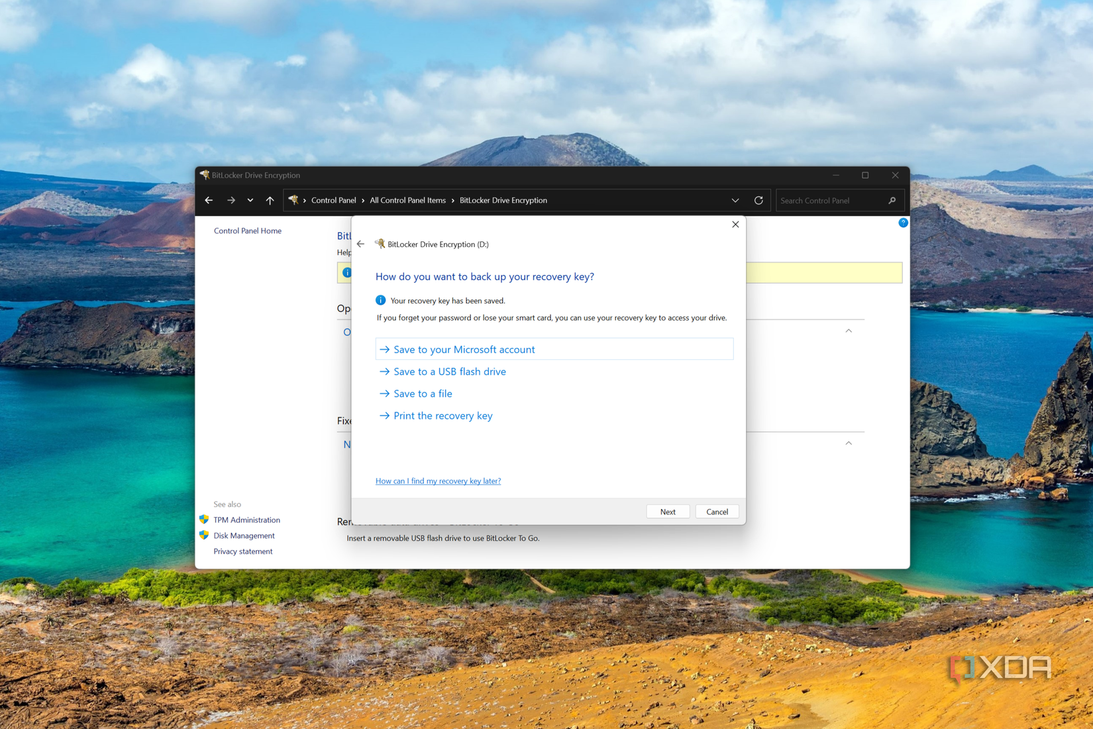
Task: Collapse the fixed drives section chevron
Action: 849,441
